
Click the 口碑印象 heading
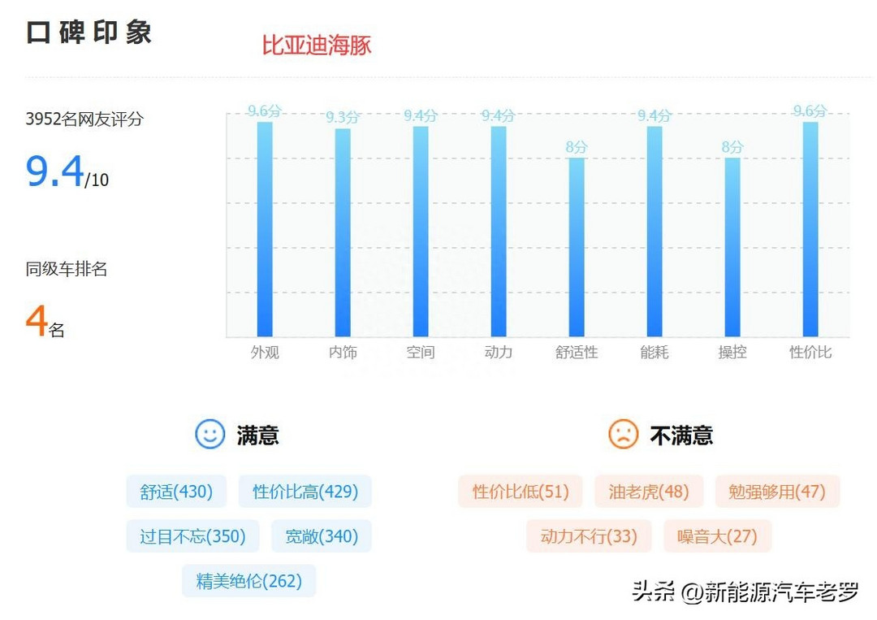tap(89, 33)
